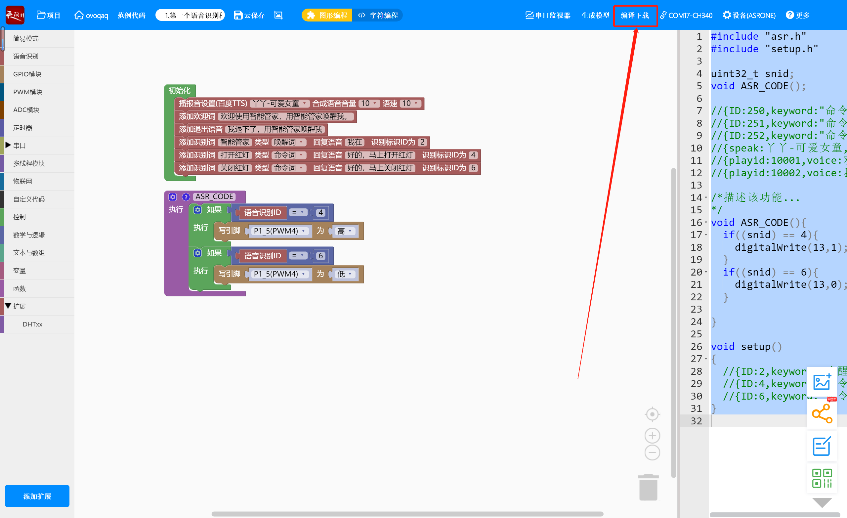Click the screenshot image icon in toolbar

278,15
